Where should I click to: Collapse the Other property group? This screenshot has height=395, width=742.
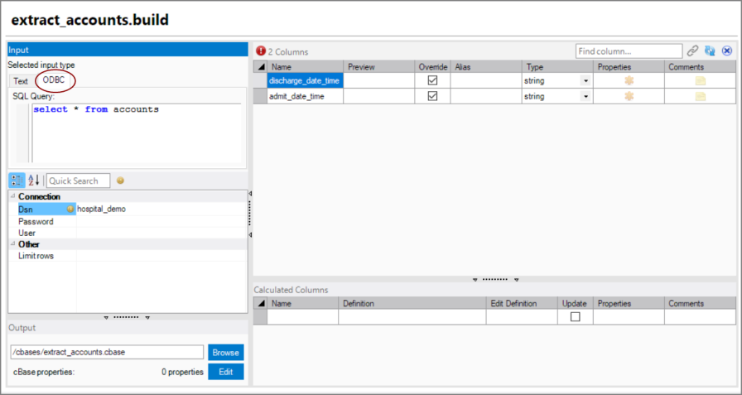[x=12, y=244]
